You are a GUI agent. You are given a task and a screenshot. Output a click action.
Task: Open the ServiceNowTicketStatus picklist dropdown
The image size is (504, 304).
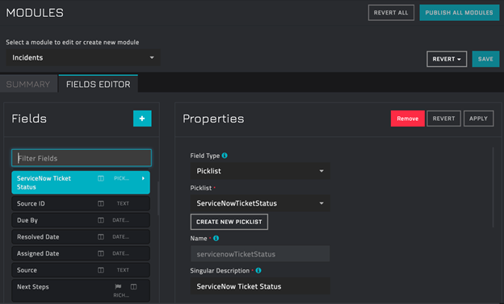[x=260, y=203]
